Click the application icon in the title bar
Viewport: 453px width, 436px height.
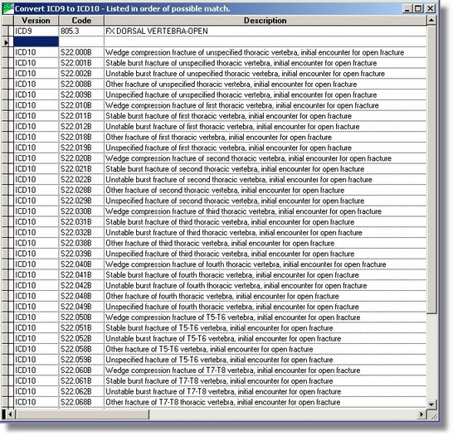click(x=7, y=8)
